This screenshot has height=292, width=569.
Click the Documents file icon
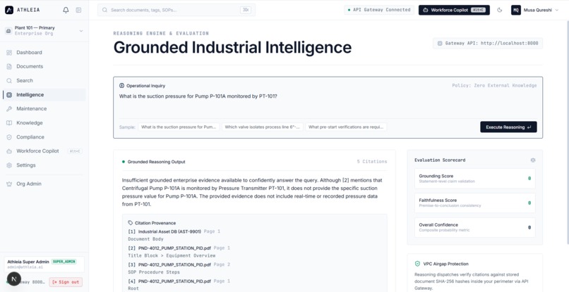pyautogui.click(x=9, y=67)
